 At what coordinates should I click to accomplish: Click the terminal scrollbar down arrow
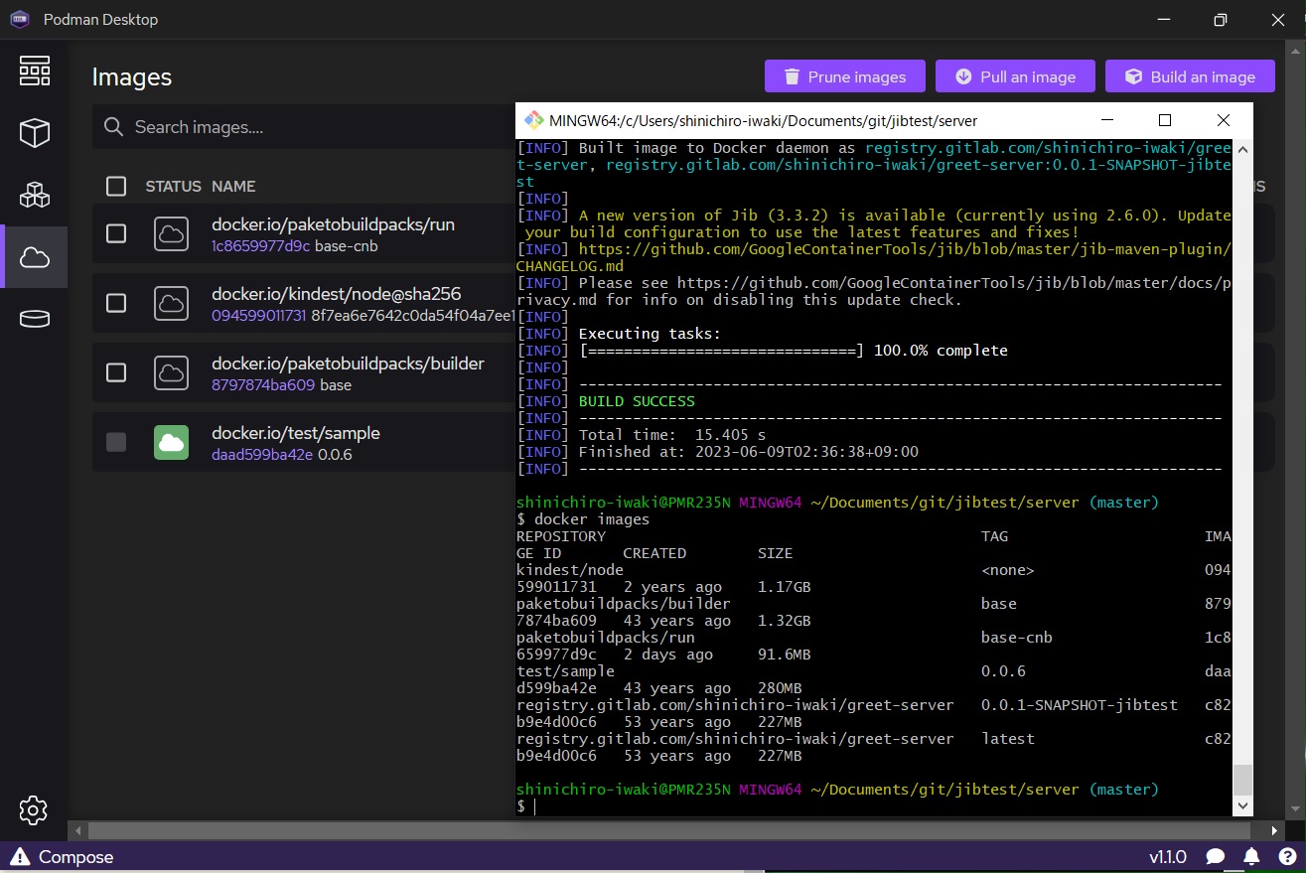click(x=1242, y=805)
